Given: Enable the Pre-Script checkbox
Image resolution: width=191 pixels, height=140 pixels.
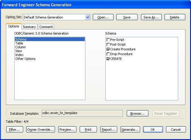Looking at the screenshot, I should [108, 40].
